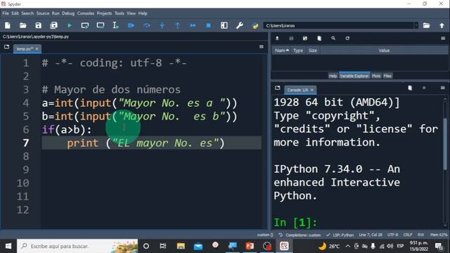
Task: Open the Debug menu
Action: [x=68, y=13]
